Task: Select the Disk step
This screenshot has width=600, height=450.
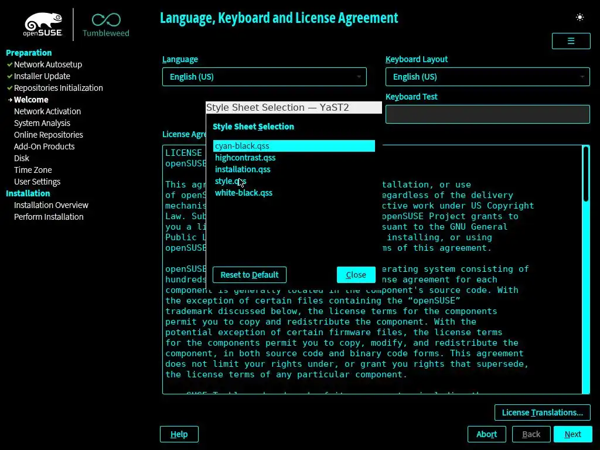Action: point(22,158)
